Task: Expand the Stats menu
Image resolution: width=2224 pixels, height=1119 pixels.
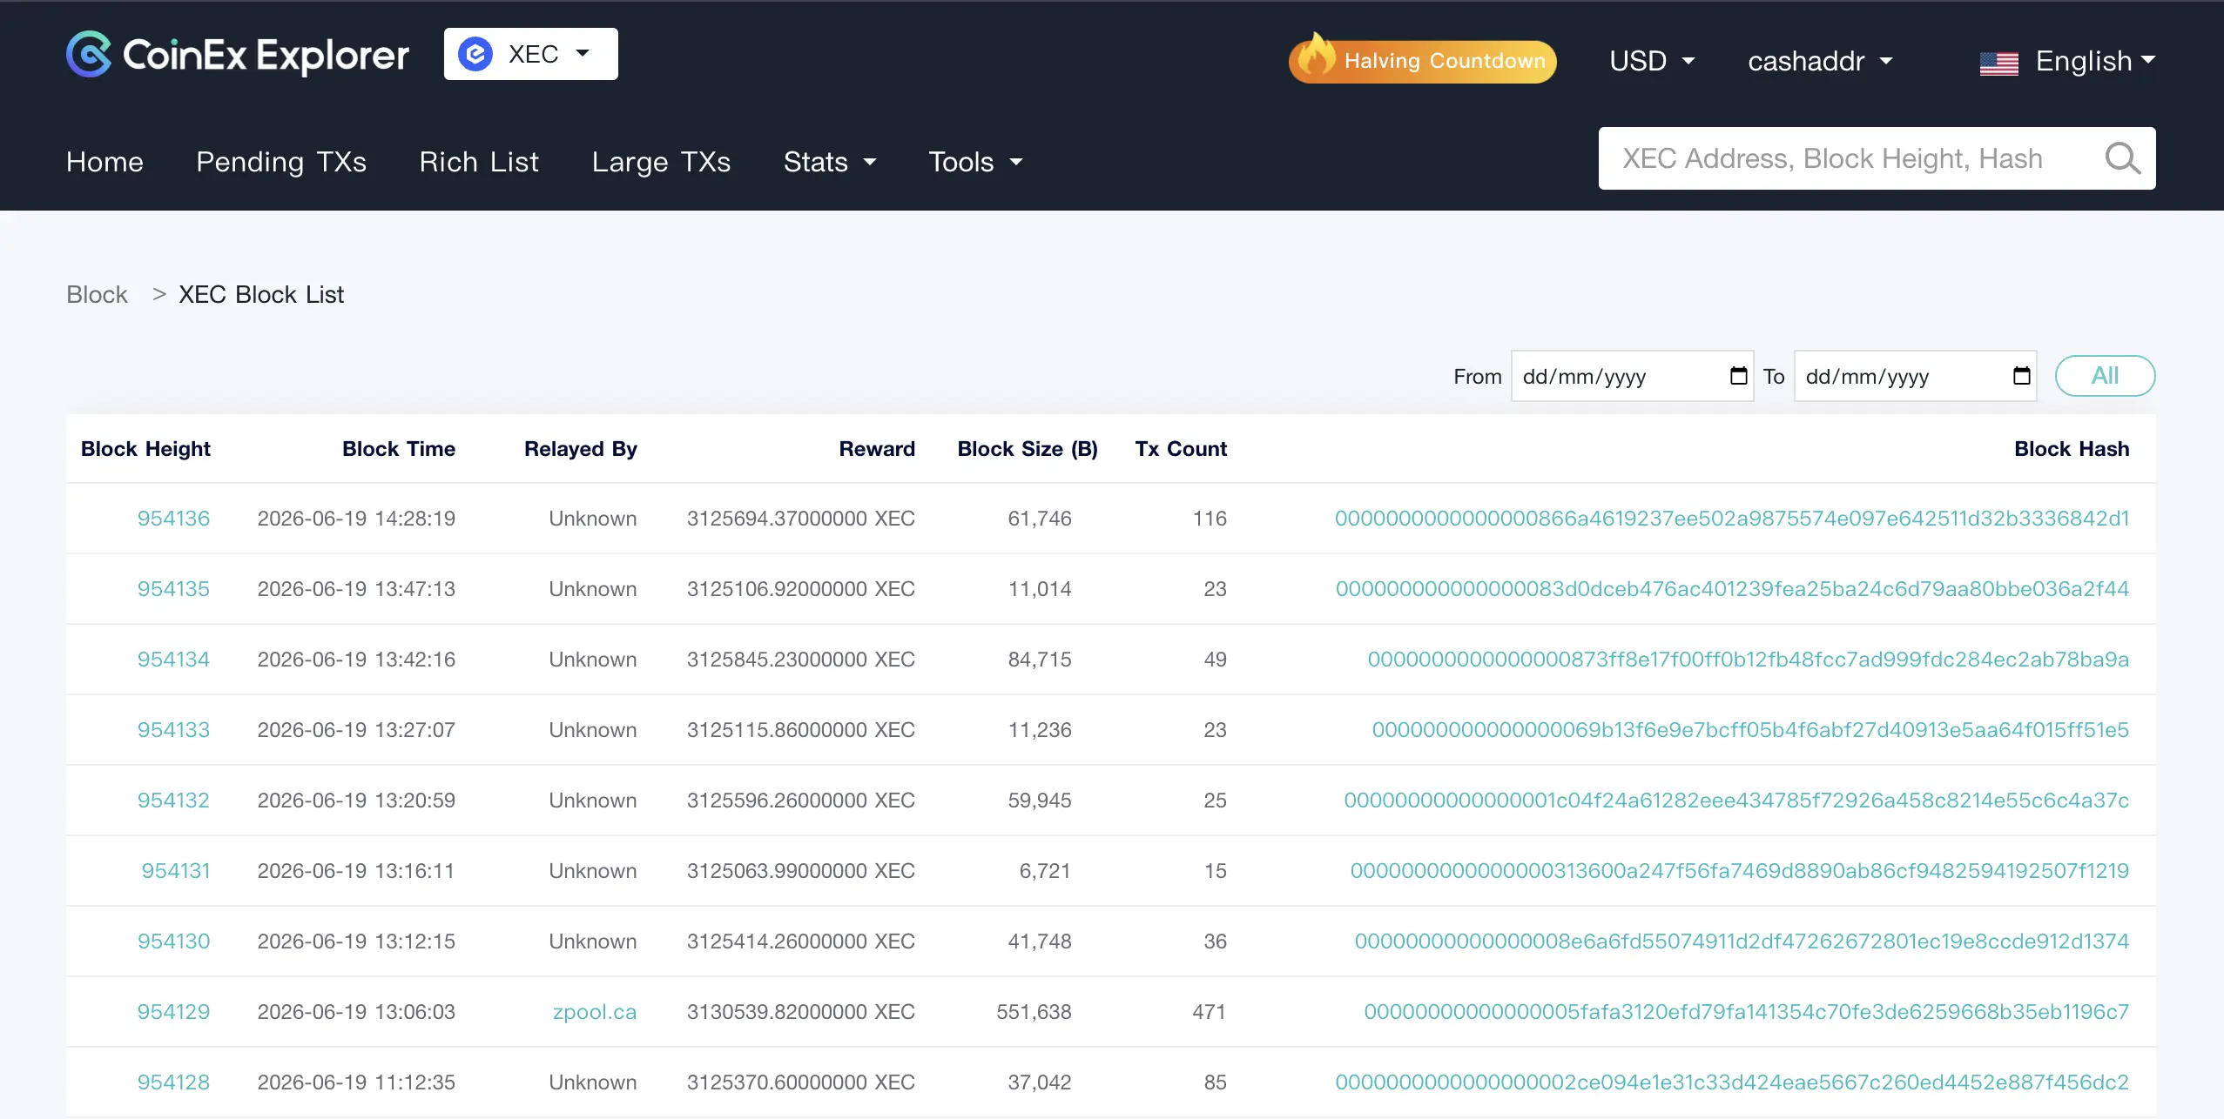Action: [x=830, y=162]
